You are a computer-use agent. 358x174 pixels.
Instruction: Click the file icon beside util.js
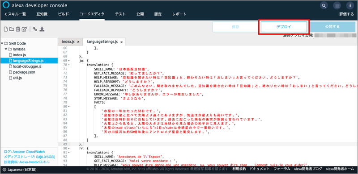click(10, 78)
